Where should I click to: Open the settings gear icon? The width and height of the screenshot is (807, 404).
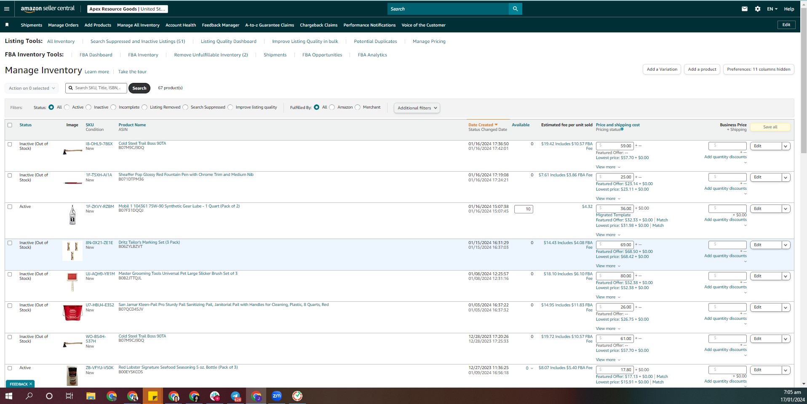point(758,9)
